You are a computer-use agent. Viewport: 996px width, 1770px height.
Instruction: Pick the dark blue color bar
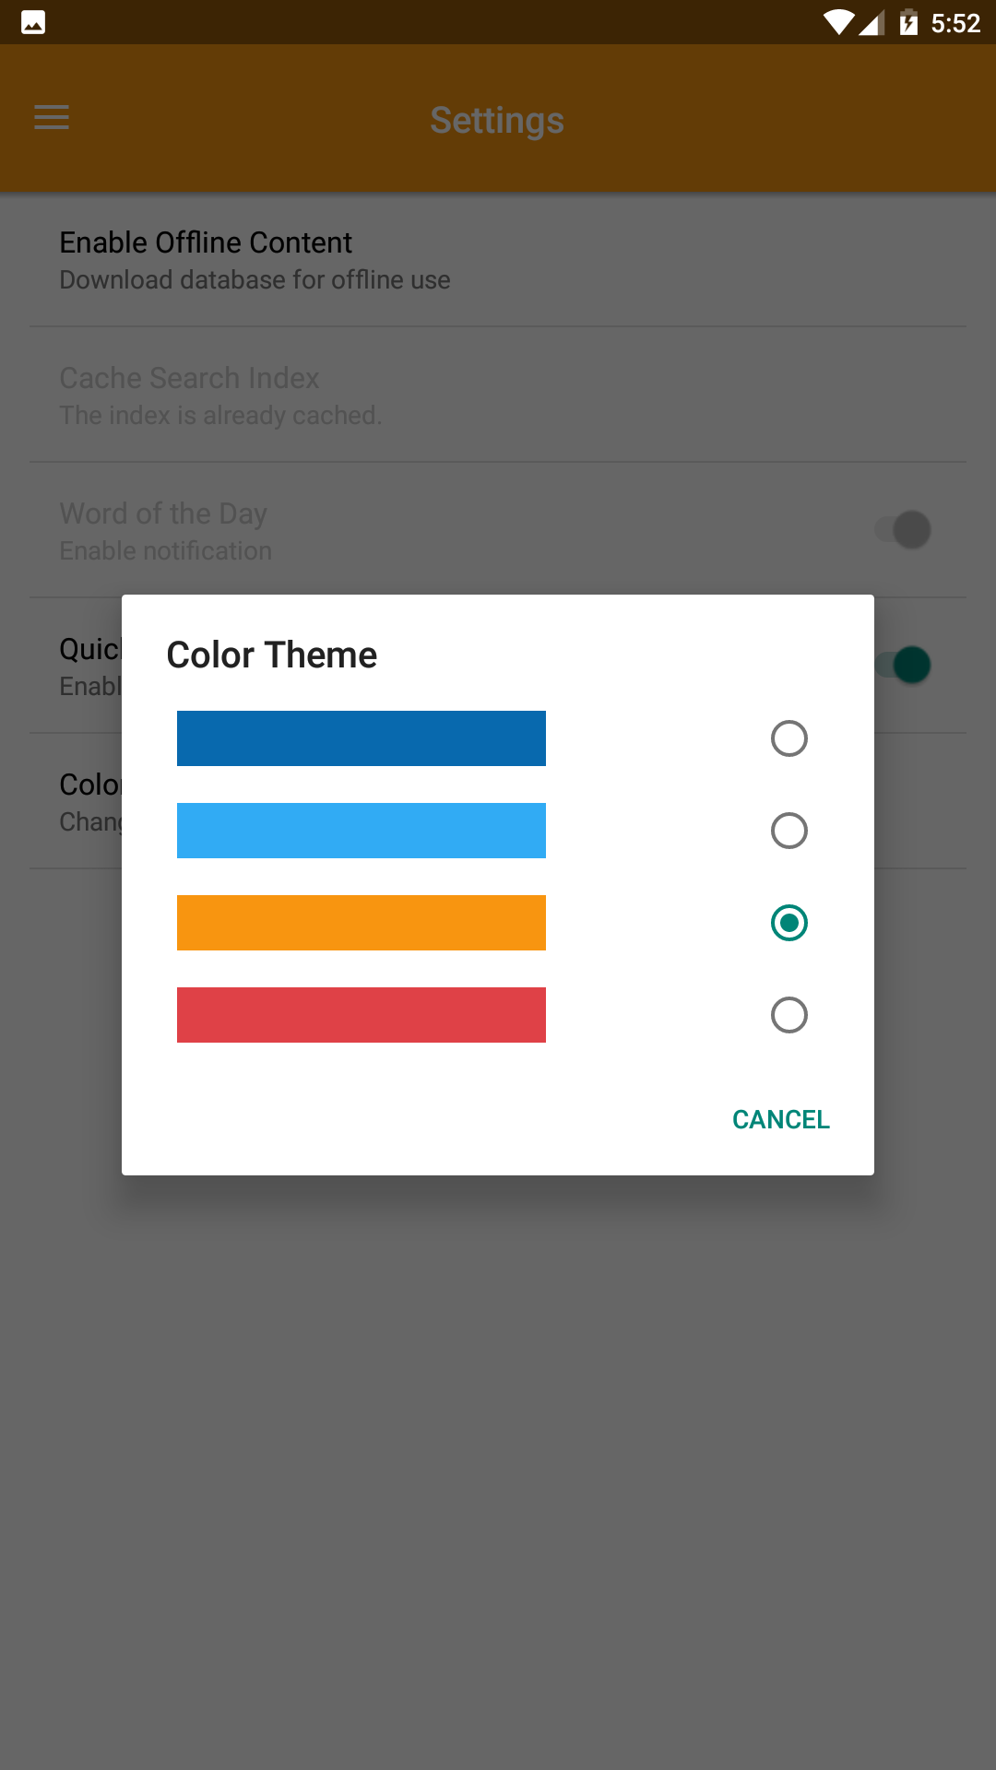(x=362, y=738)
